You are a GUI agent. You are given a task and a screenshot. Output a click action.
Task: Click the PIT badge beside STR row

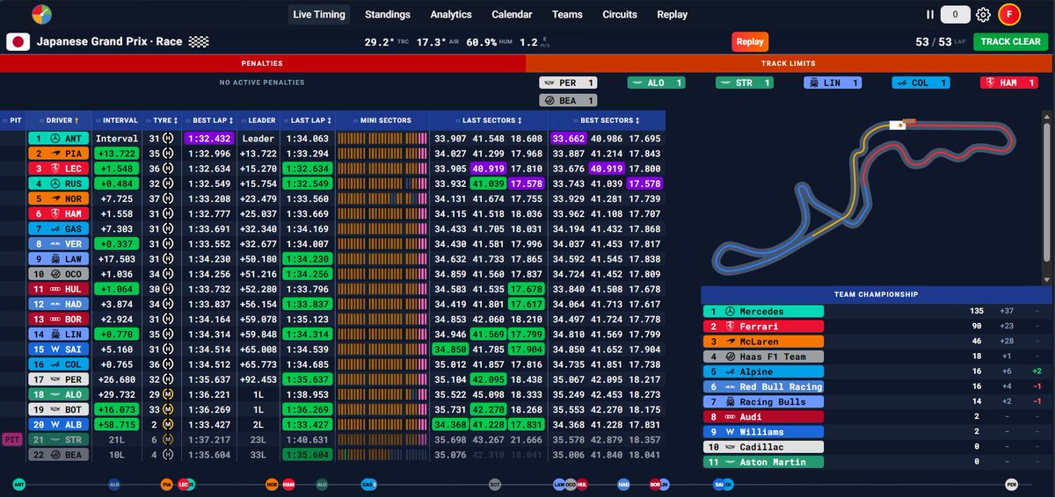(x=12, y=439)
